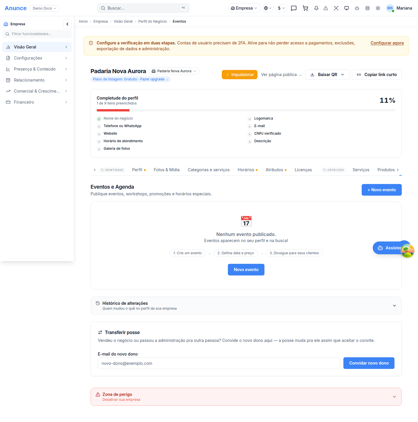The width and height of the screenshot is (418, 422).
Task: Expand Financeiro in the sidebar
Action: point(37,102)
